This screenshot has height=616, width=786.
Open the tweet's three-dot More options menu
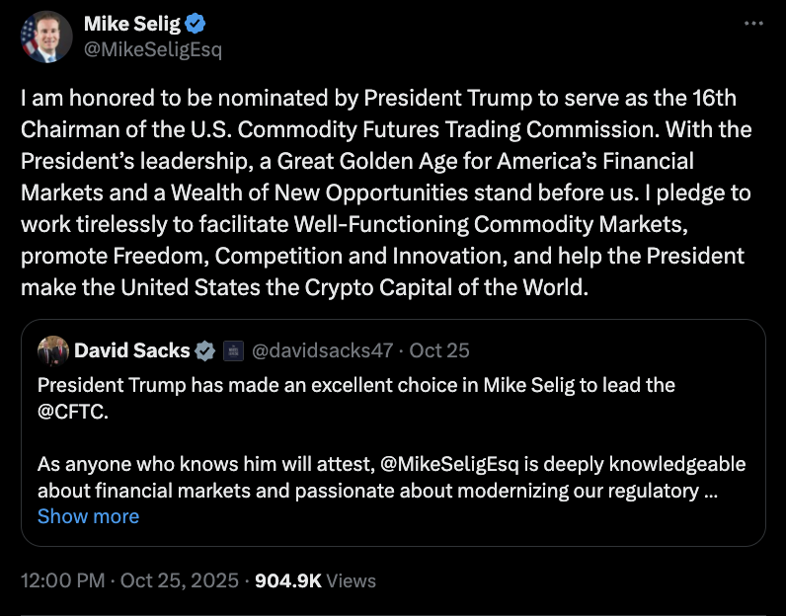pyautogui.click(x=753, y=23)
